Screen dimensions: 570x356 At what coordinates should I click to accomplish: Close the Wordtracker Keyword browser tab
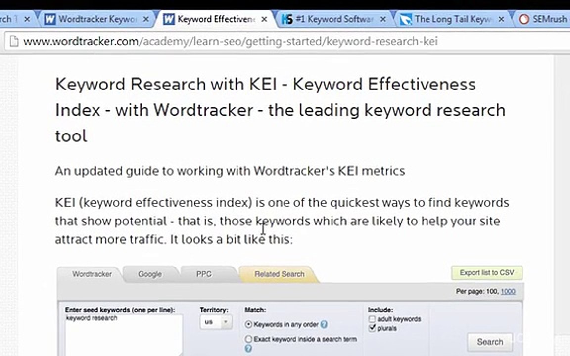(146, 19)
